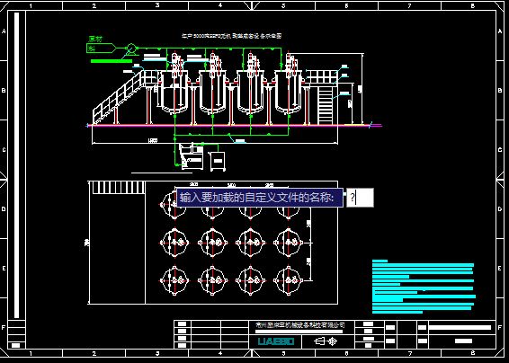The image size is (509, 363).
Task: Click the drawing title text above the elevation
Action: (x=232, y=36)
